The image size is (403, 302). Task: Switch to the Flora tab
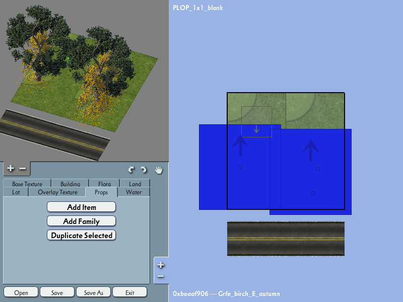pos(104,183)
